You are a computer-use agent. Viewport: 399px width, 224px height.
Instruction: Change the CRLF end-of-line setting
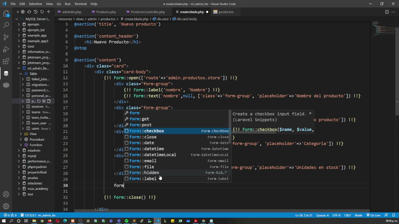click(348, 215)
